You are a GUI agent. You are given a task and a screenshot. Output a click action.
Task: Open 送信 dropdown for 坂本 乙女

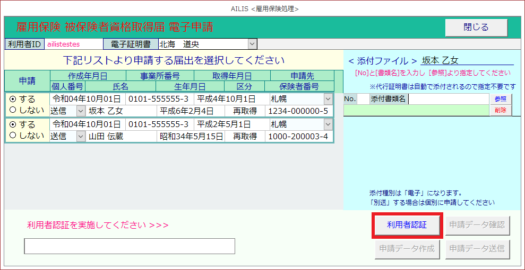[x=81, y=111]
